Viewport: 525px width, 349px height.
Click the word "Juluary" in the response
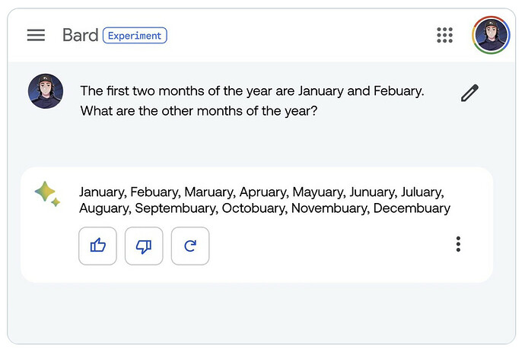pos(421,192)
